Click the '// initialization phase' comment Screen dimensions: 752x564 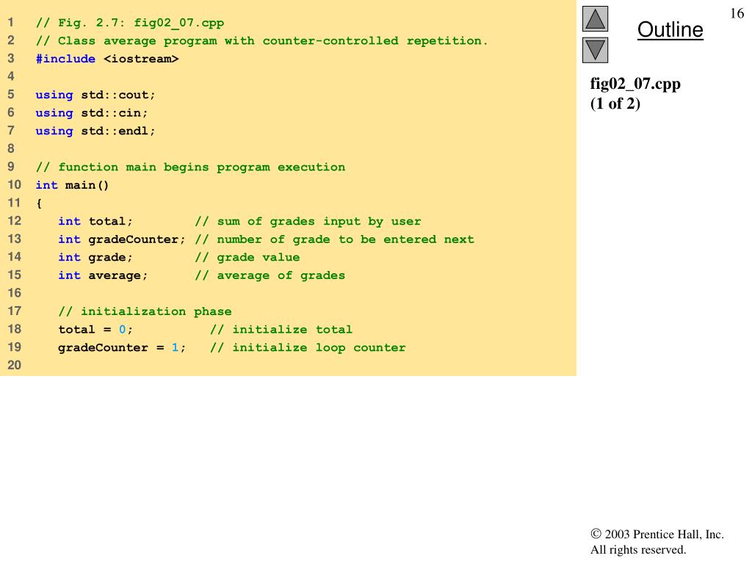pyautogui.click(x=145, y=311)
